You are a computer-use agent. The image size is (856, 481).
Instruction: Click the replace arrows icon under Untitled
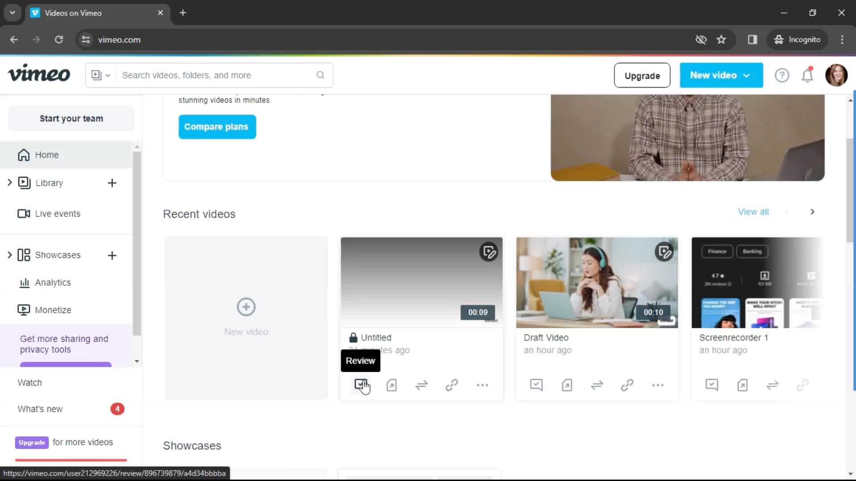click(422, 385)
